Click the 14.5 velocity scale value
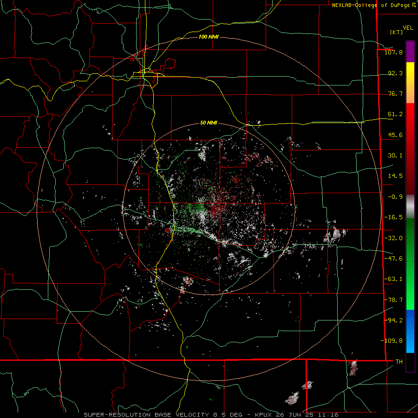 pyautogui.click(x=395, y=176)
